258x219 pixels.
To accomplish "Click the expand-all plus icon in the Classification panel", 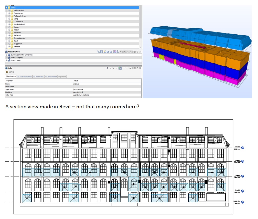I will point(125,52).
